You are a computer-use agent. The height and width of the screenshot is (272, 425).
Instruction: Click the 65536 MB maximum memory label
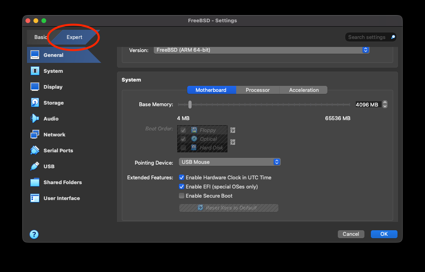click(x=338, y=118)
